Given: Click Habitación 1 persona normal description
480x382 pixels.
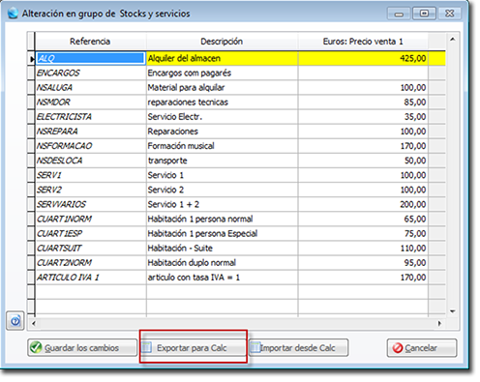Looking at the screenshot, I should click(222, 219).
